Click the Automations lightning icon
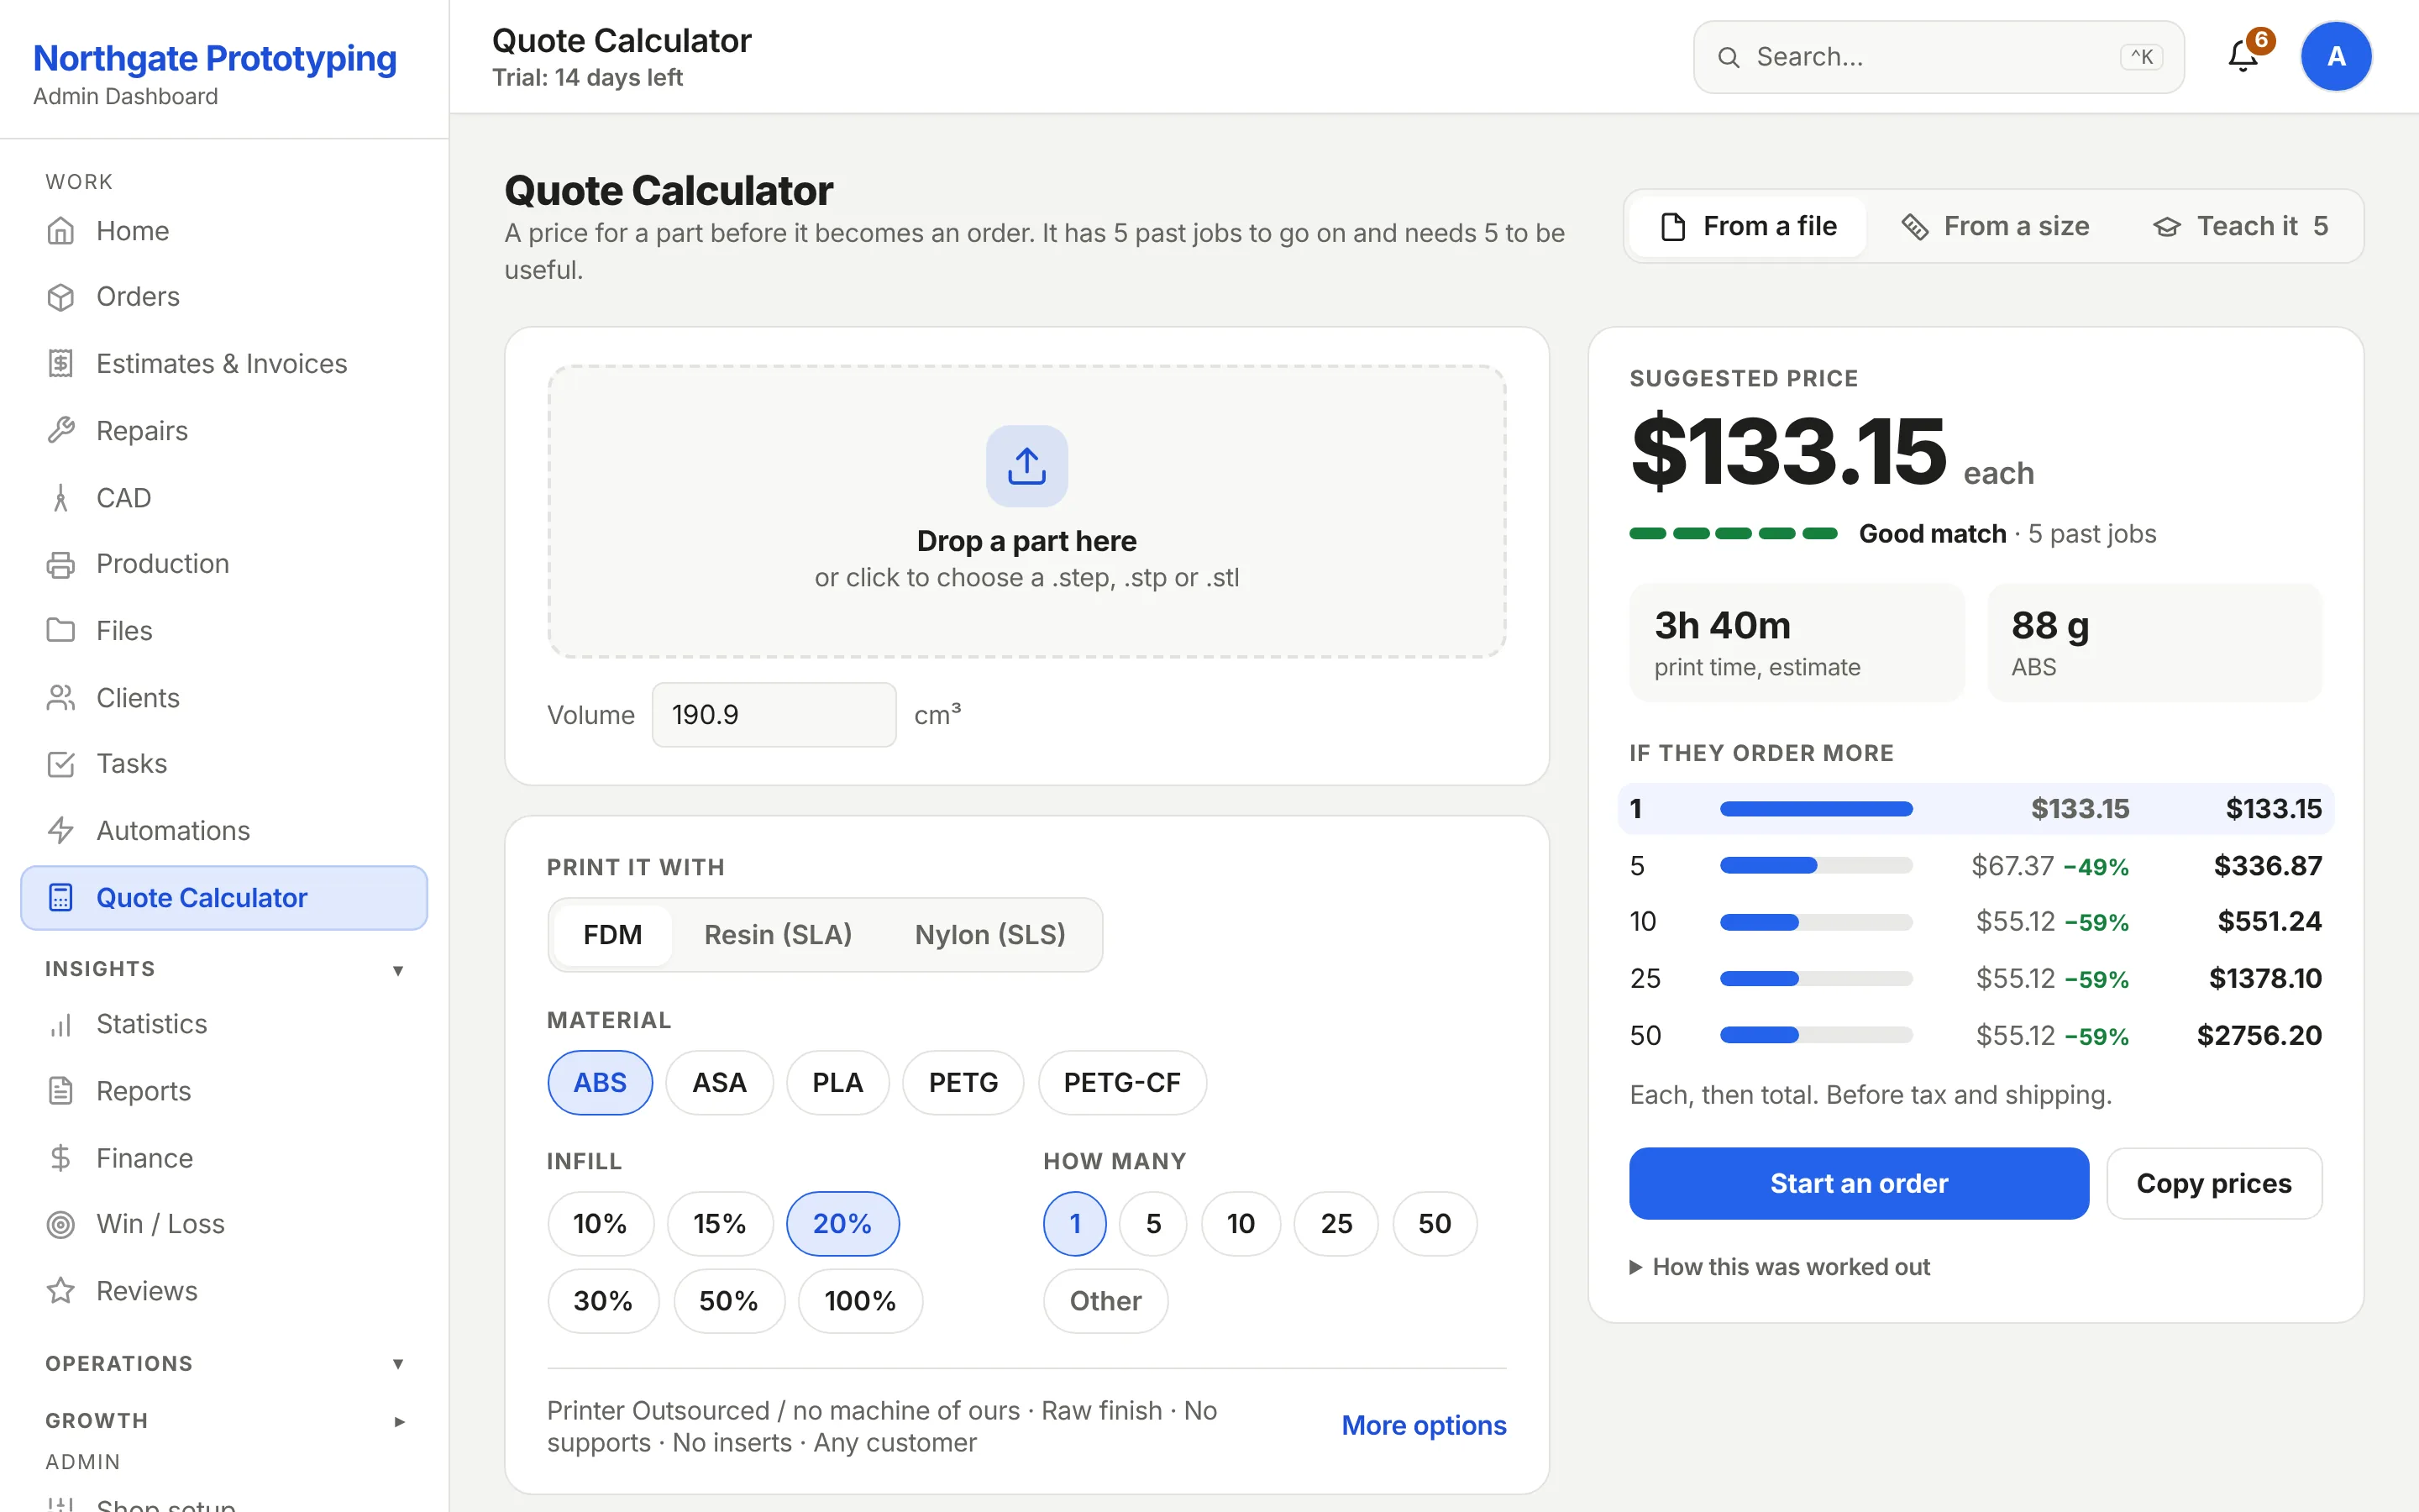2419x1512 pixels. [61, 831]
